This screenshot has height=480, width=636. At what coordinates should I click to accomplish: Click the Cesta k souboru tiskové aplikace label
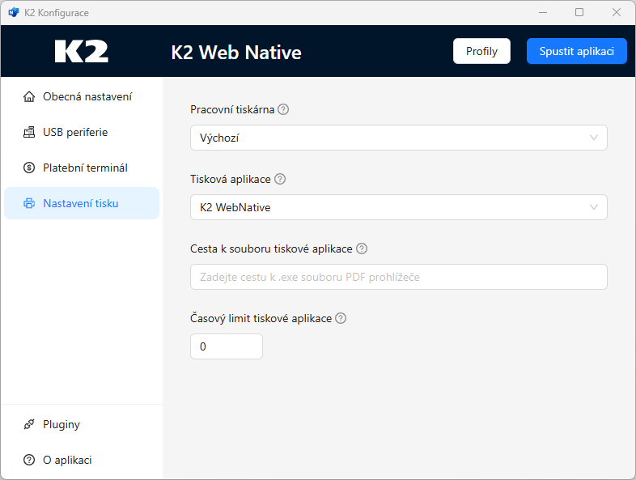[271, 248]
